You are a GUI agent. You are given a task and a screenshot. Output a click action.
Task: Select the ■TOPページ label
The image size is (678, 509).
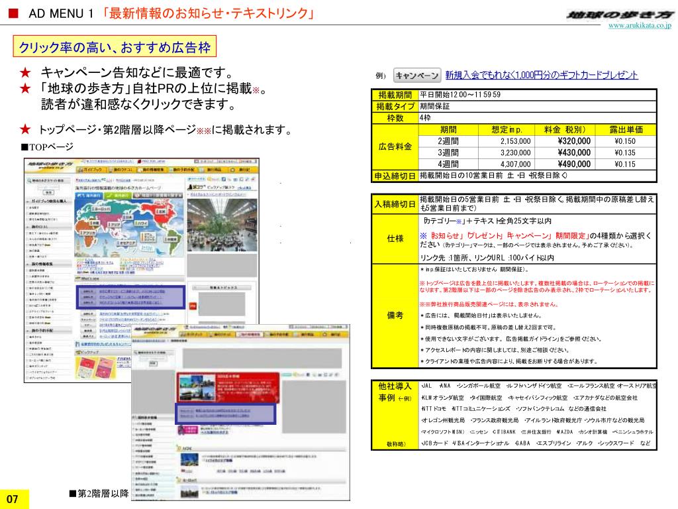click(x=47, y=147)
